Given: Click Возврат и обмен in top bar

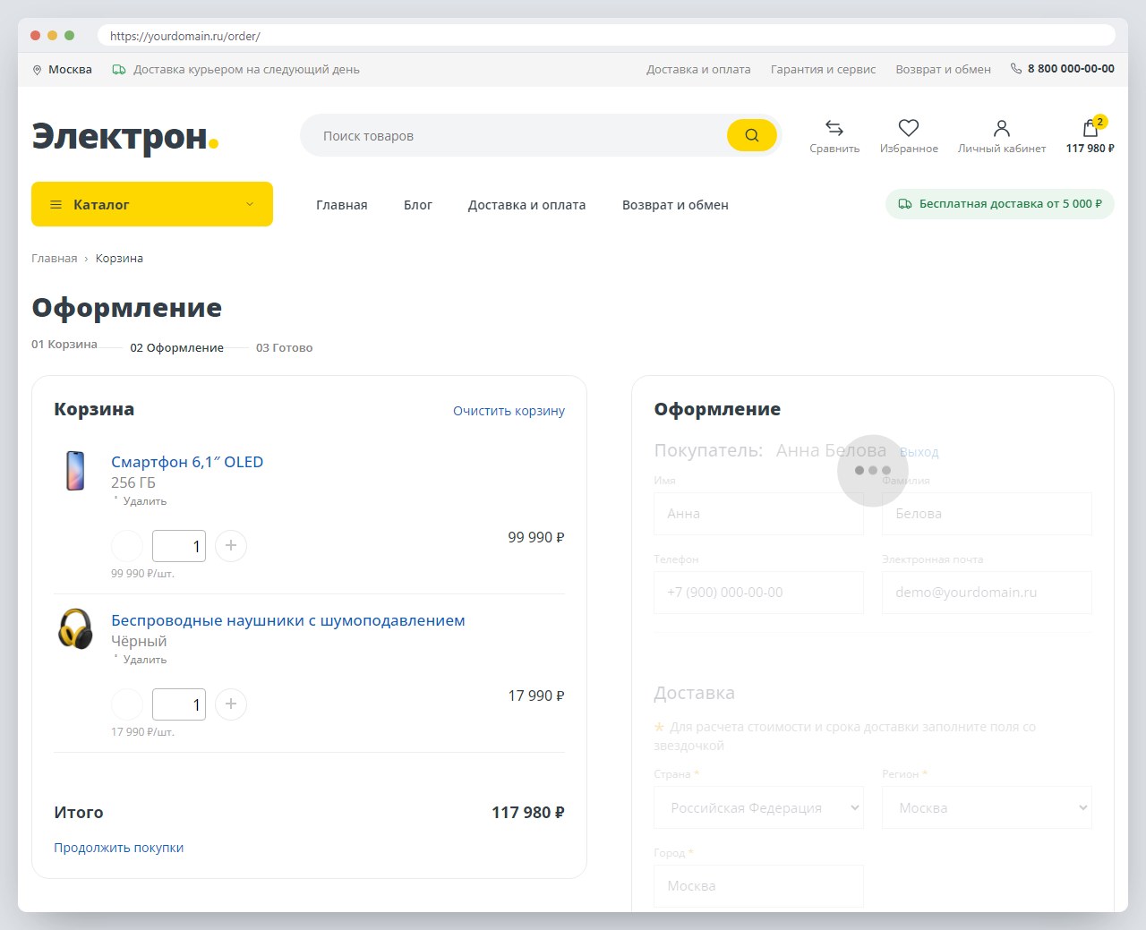Looking at the screenshot, I should (x=944, y=69).
